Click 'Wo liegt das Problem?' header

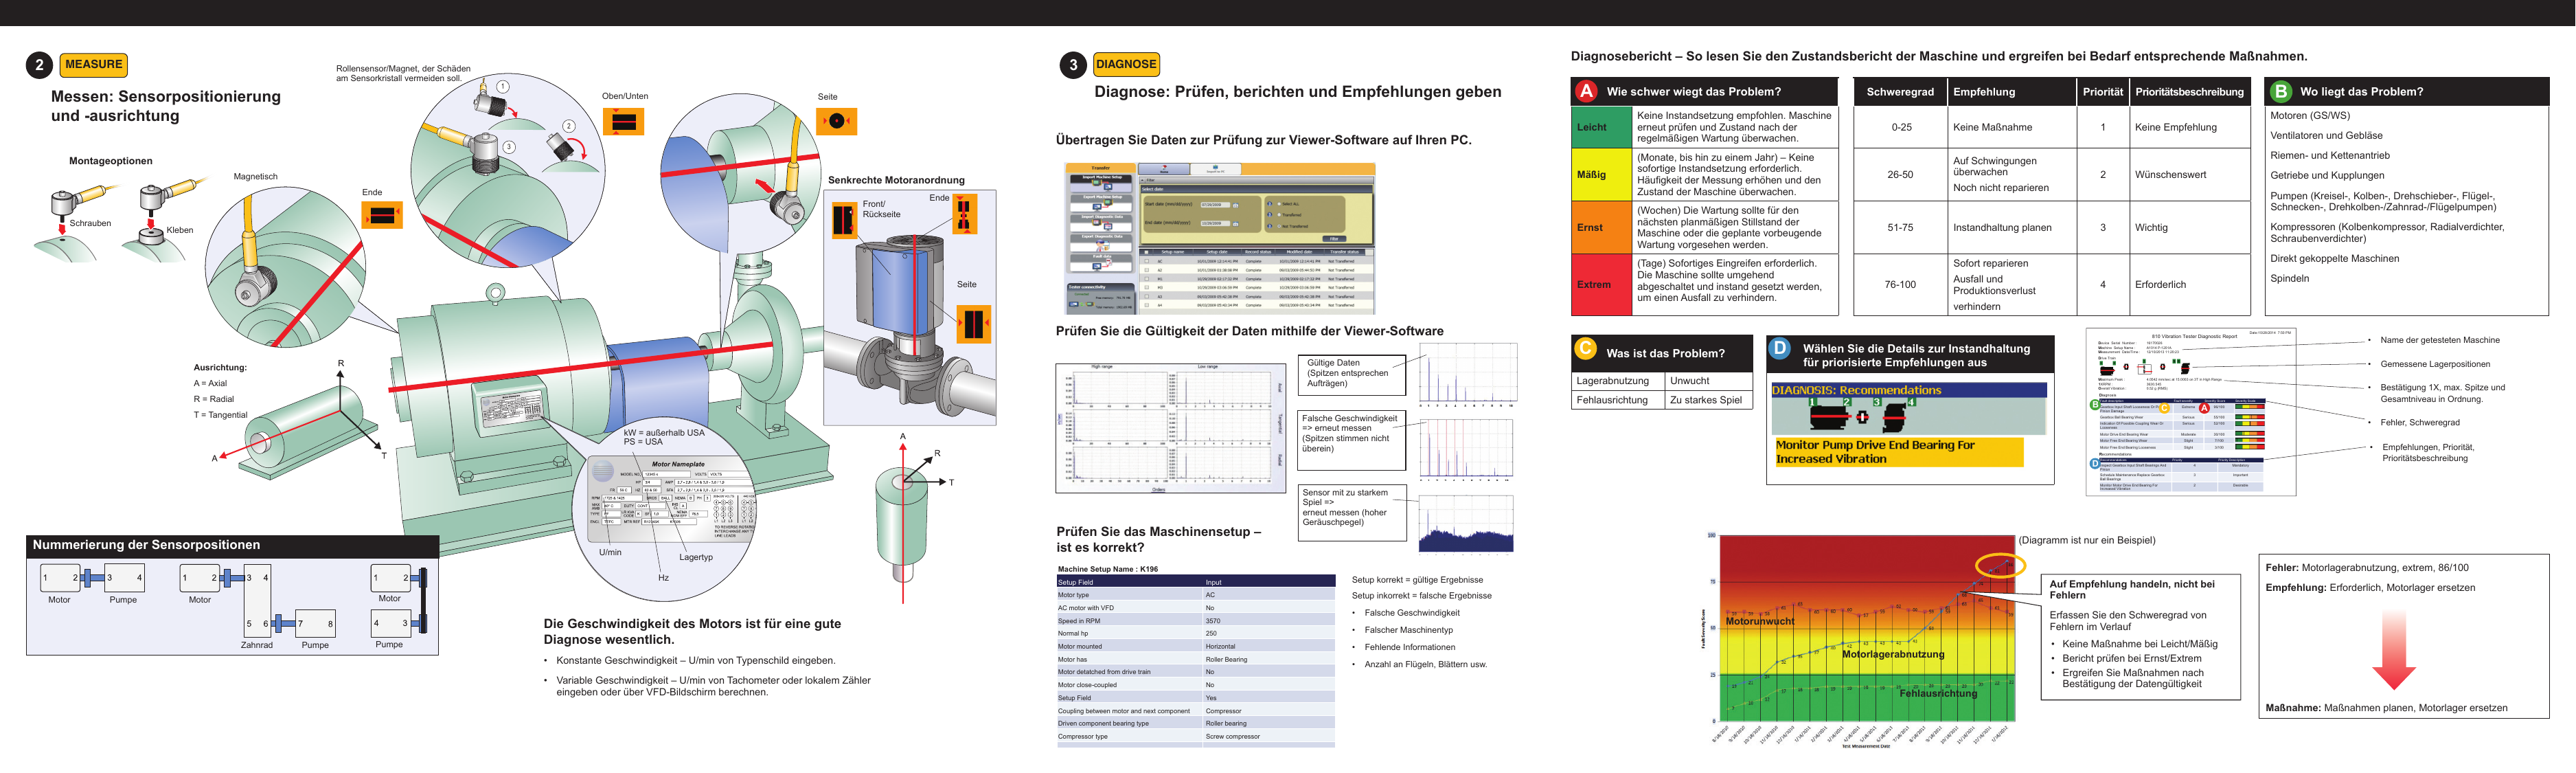point(2407,92)
